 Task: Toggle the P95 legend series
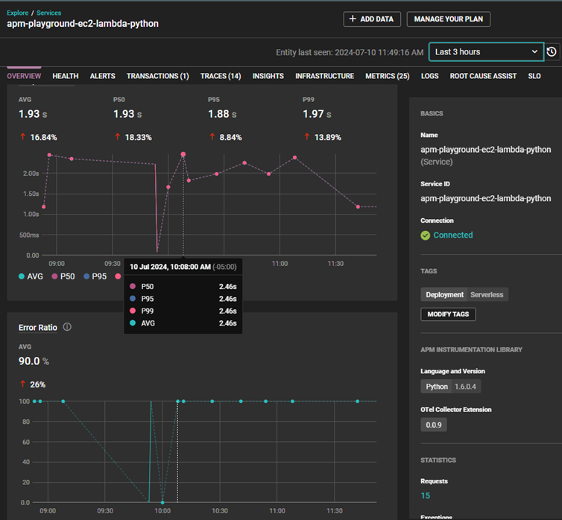click(x=95, y=276)
